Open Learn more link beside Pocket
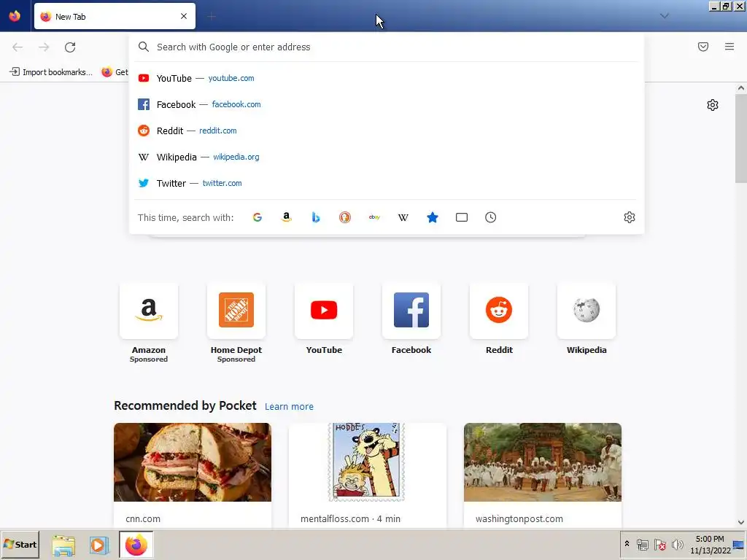The image size is (747, 560). tap(289, 407)
